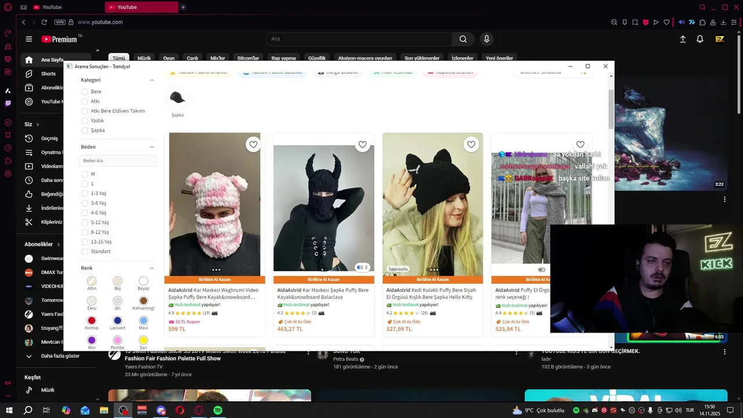Viewport: 743px width, 418px height.
Task: Open Spotify from Windows taskbar
Action: pyautogui.click(x=218, y=410)
